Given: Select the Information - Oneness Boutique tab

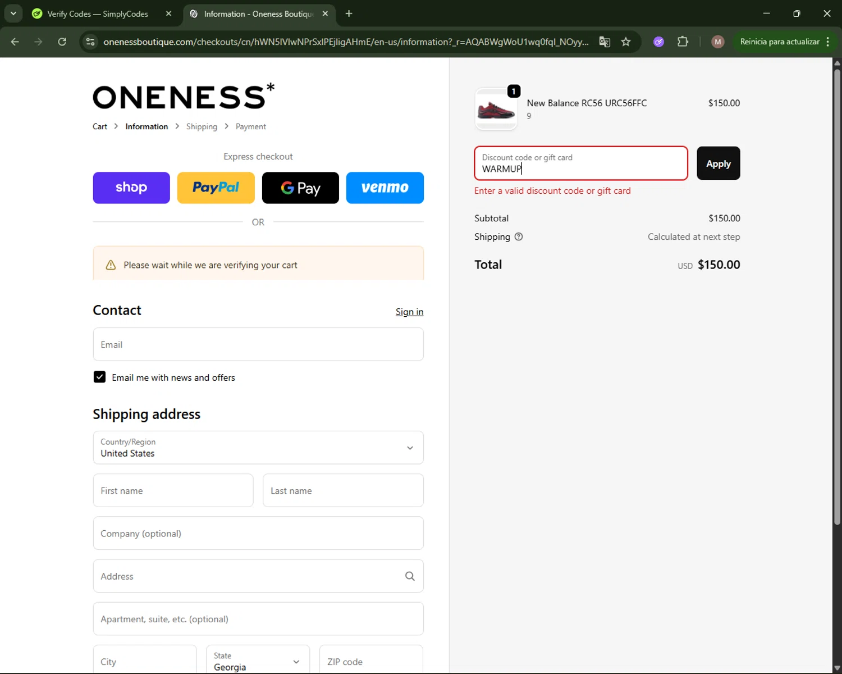Looking at the screenshot, I should 258,13.
